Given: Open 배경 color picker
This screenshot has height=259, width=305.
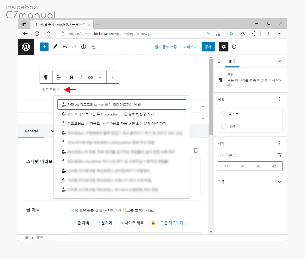Looking at the screenshot, I should 250,126.
